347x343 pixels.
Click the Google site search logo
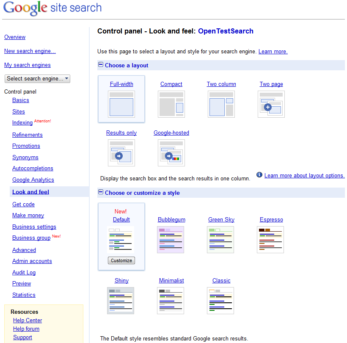[x=52, y=8]
